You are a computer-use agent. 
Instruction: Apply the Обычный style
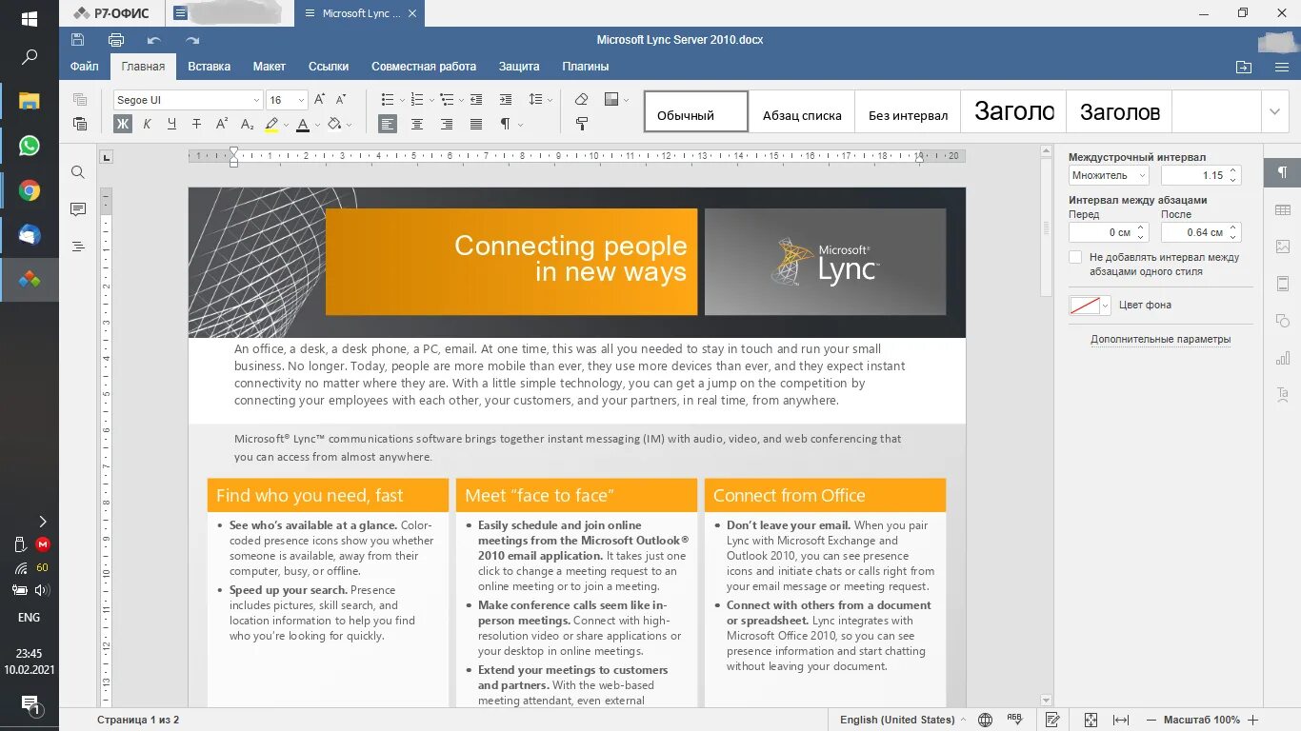(x=696, y=111)
